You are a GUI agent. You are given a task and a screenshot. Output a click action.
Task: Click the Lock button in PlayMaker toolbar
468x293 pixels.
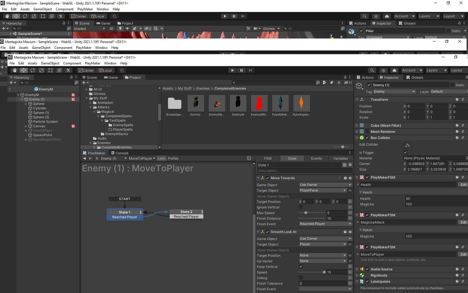(x=162, y=158)
